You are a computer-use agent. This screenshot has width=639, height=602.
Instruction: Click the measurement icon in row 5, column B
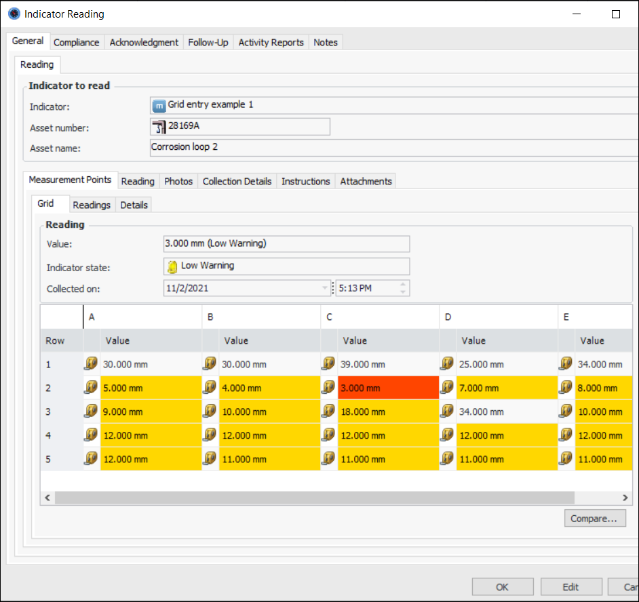point(210,459)
